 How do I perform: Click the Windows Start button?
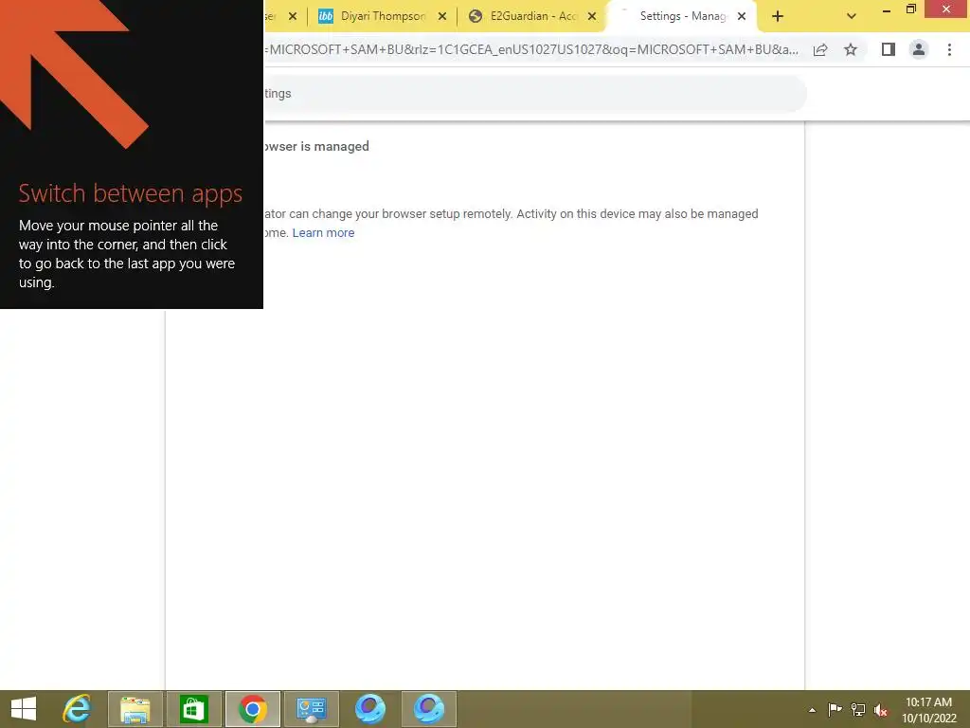tap(24, 709)
